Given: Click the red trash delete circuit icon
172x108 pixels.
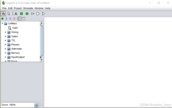Looking at the screenshot, I should coord(14,19).
